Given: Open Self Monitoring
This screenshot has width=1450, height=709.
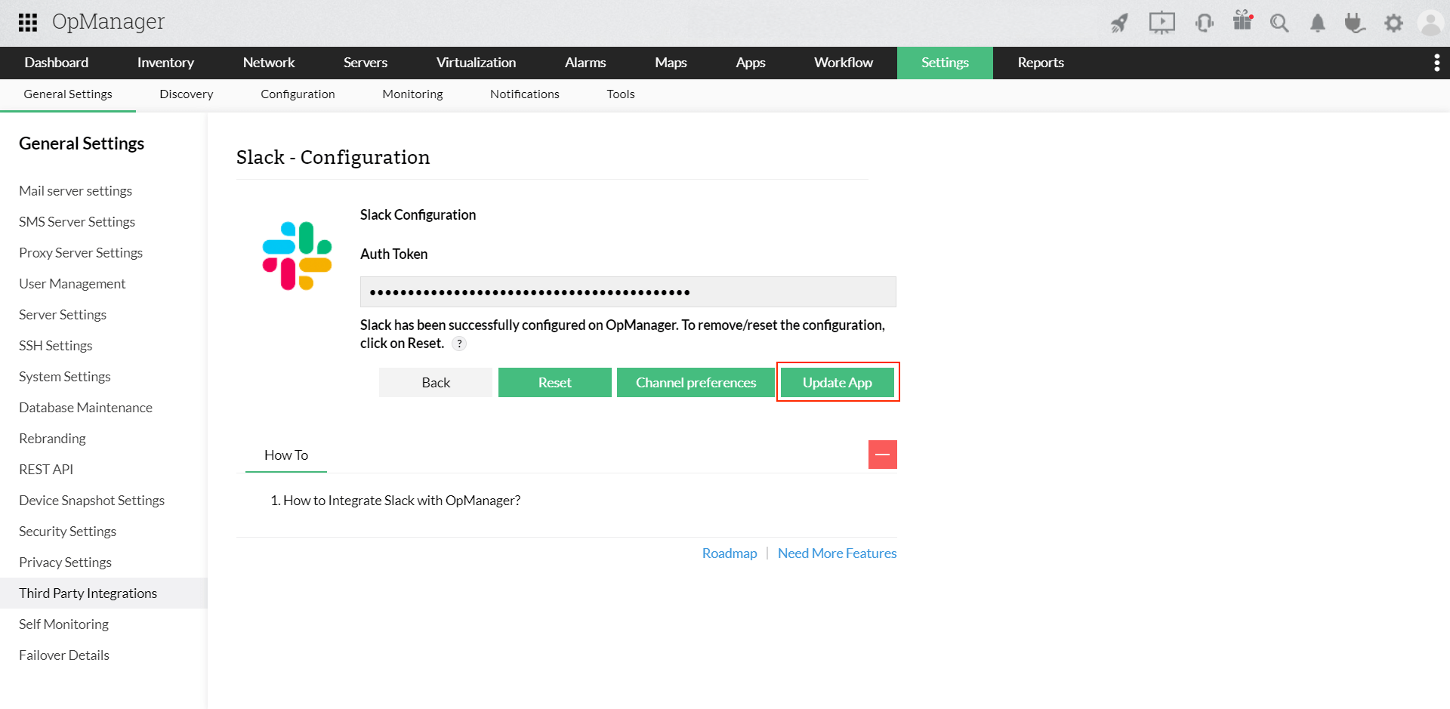Looking at the screenshot, I should tap(64, 624).
